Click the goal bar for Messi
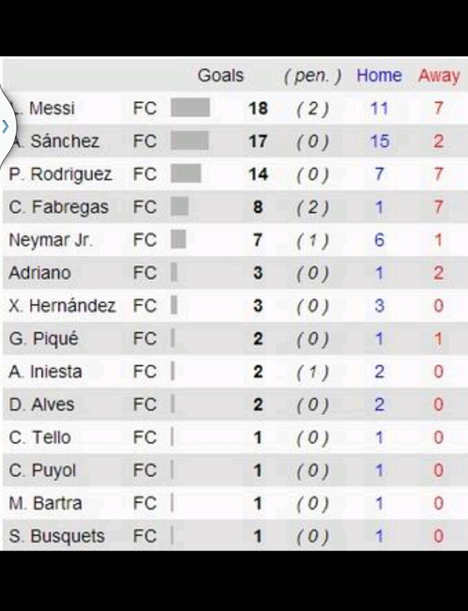This screenshot has height=611, width=468. (x=190, y=108)
